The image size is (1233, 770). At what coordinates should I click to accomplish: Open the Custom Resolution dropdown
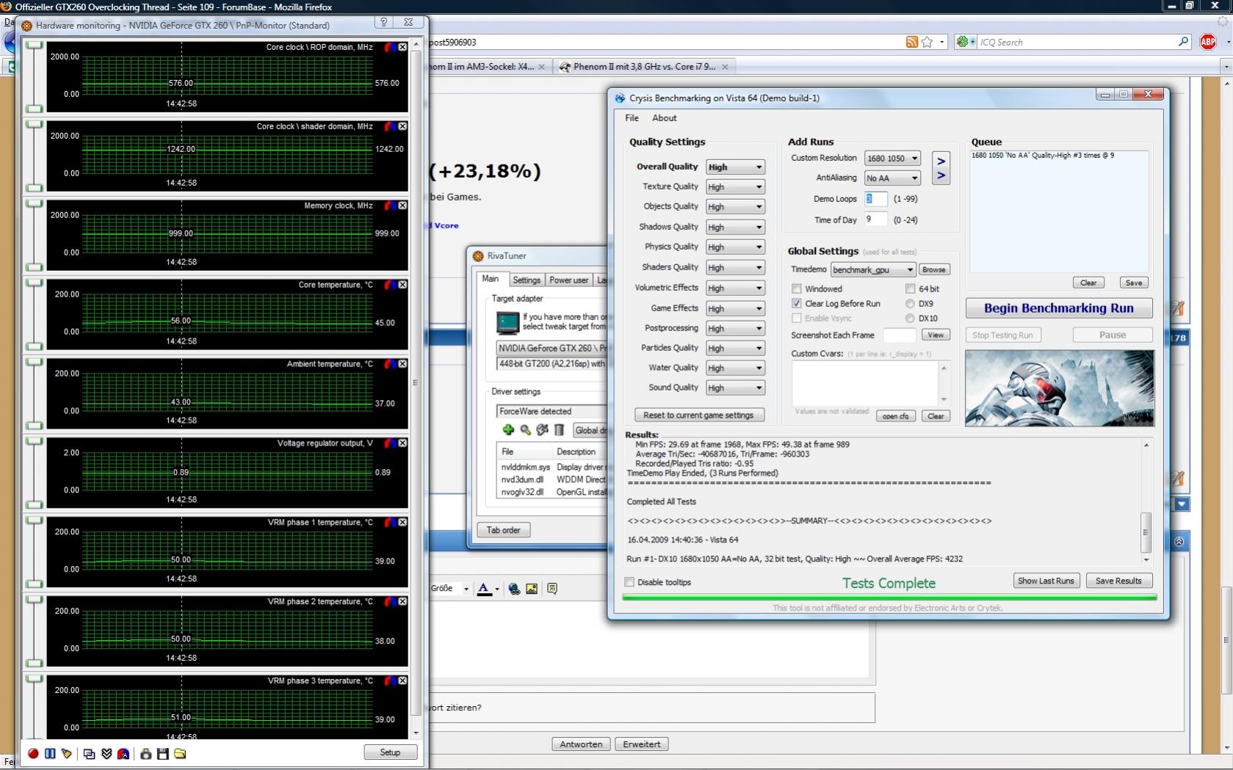(892, 159)
